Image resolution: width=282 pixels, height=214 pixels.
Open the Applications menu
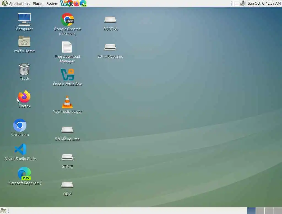click(16, 3)
